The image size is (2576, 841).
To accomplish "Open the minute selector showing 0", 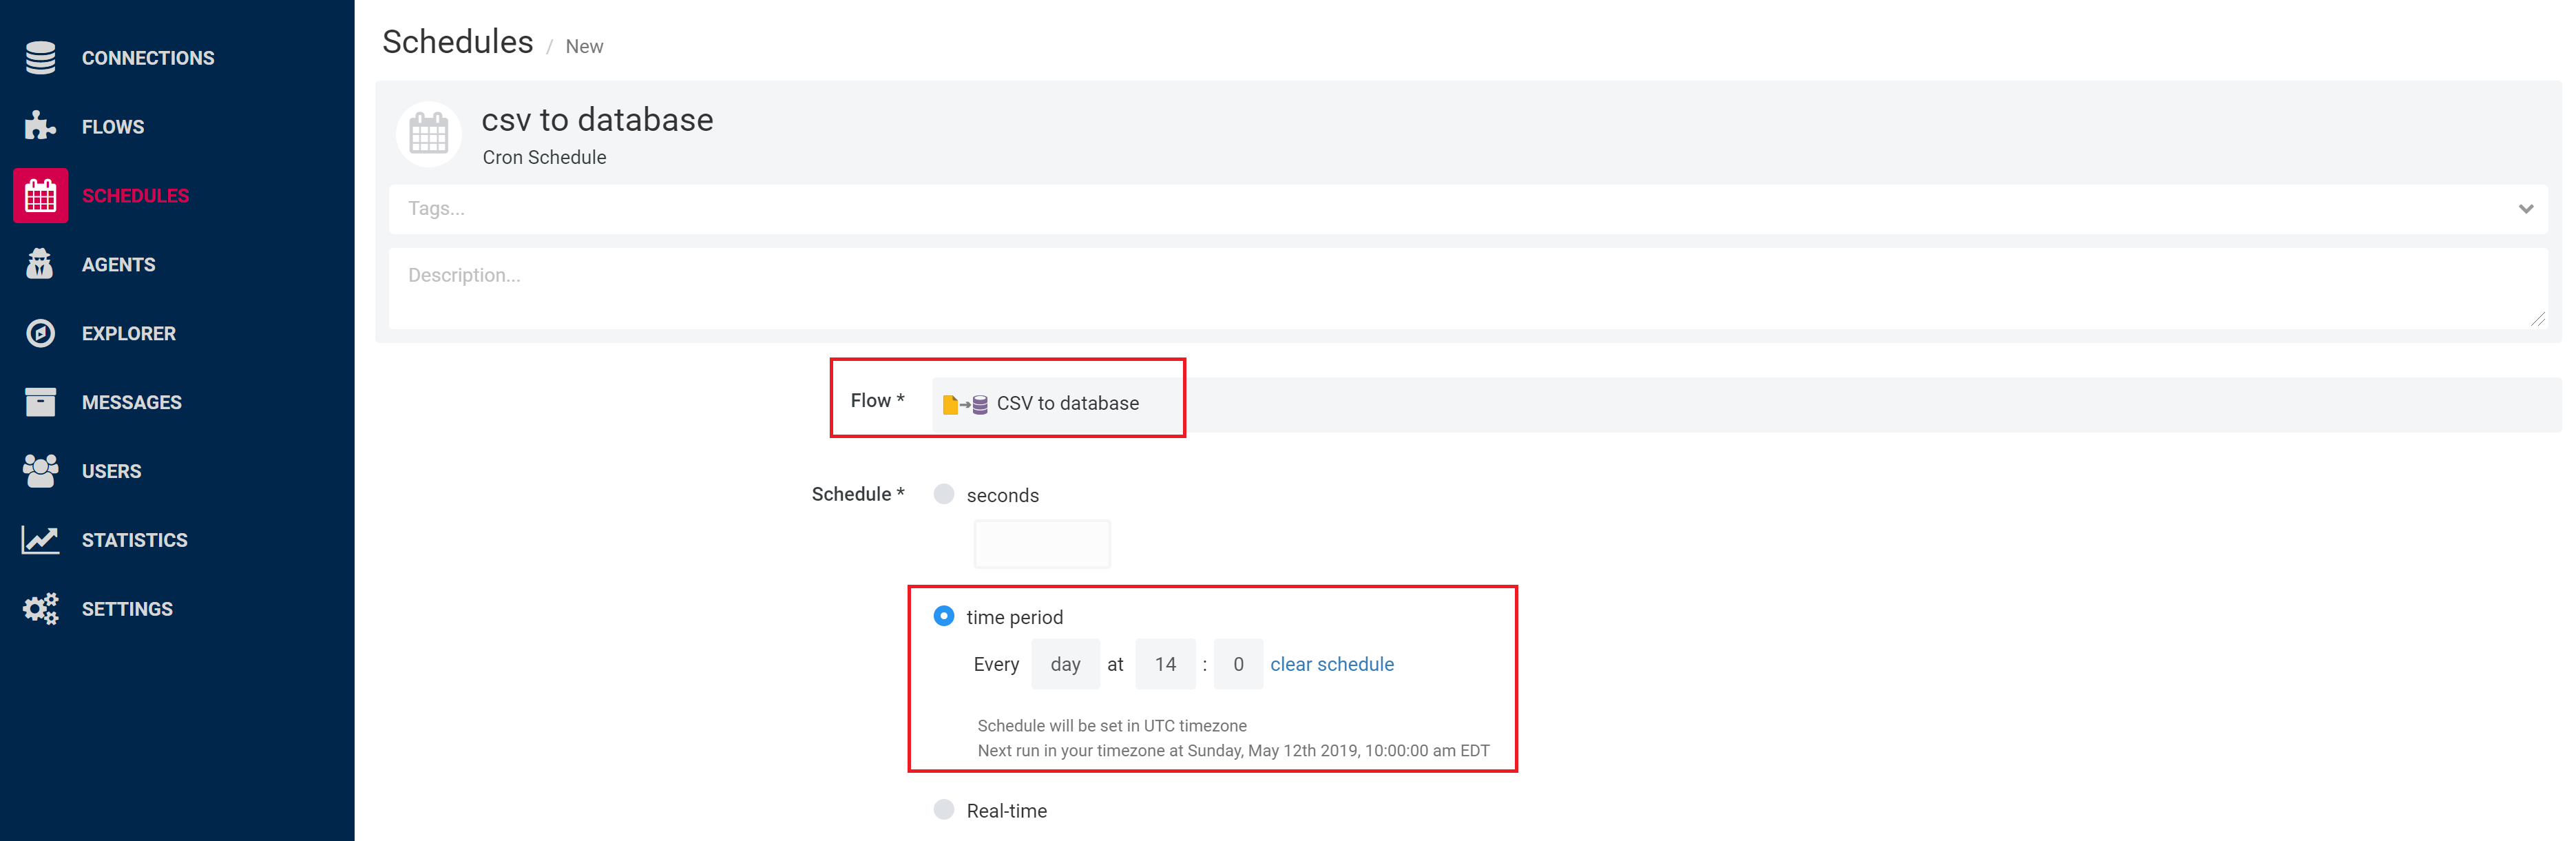I will 1237,664.
